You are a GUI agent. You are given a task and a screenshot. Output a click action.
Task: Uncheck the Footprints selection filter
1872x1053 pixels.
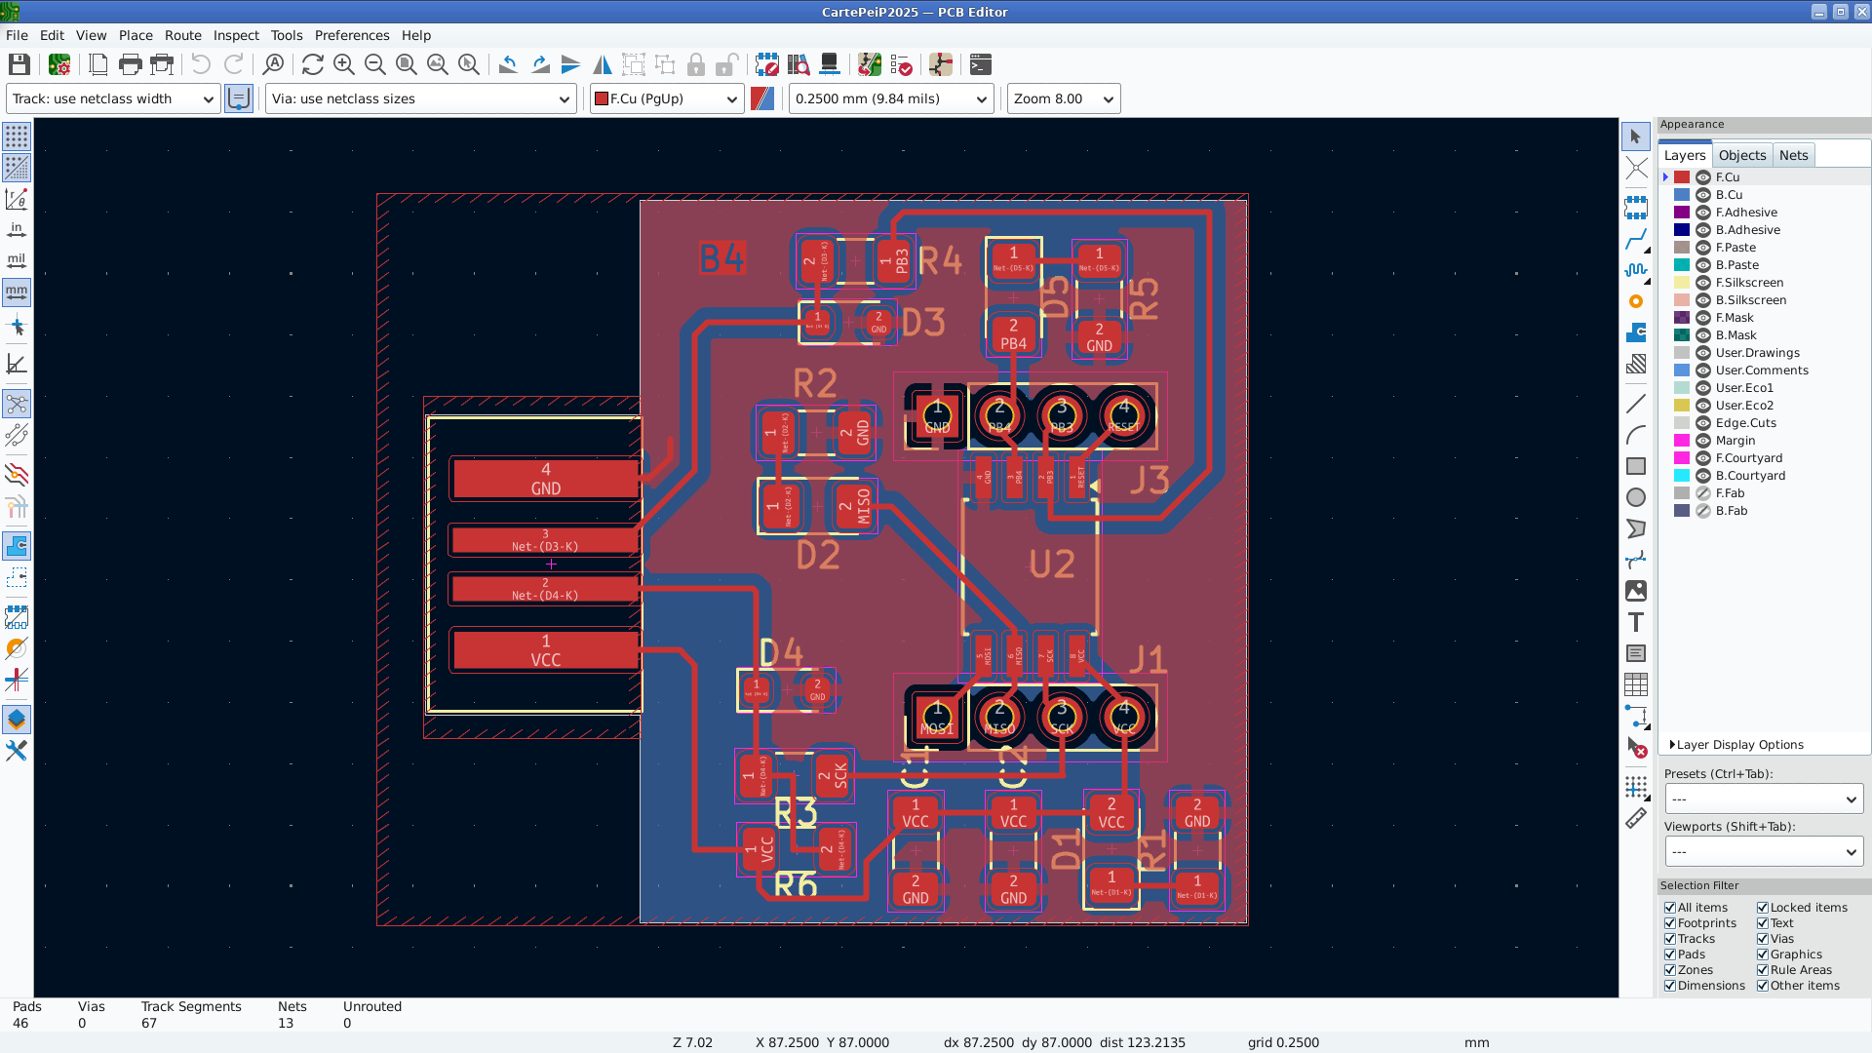[x=1670, y=923]
